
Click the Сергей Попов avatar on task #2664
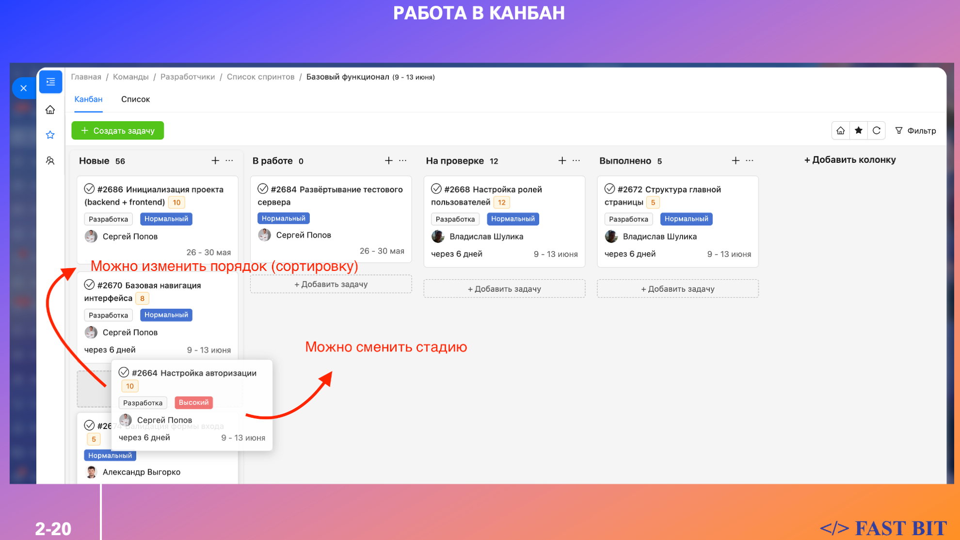(126, 420)
